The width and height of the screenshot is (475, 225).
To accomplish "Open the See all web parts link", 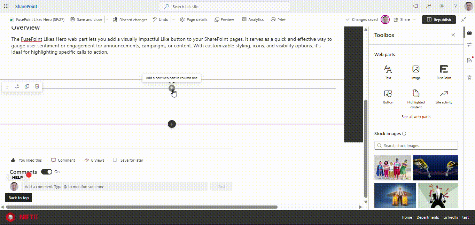I will pos(416,117).
